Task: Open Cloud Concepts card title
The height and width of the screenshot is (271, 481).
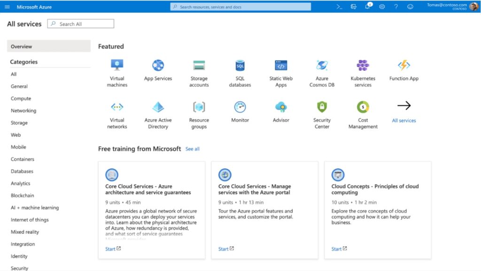Action: coord(375,189)
